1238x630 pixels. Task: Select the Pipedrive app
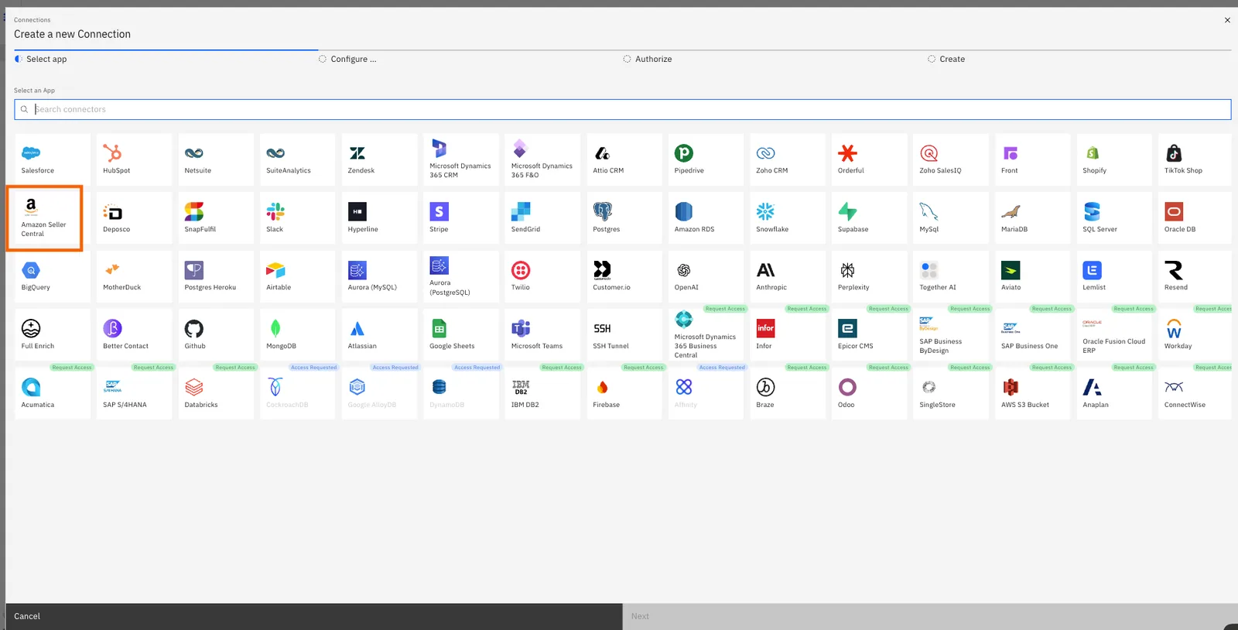point(706,159)
